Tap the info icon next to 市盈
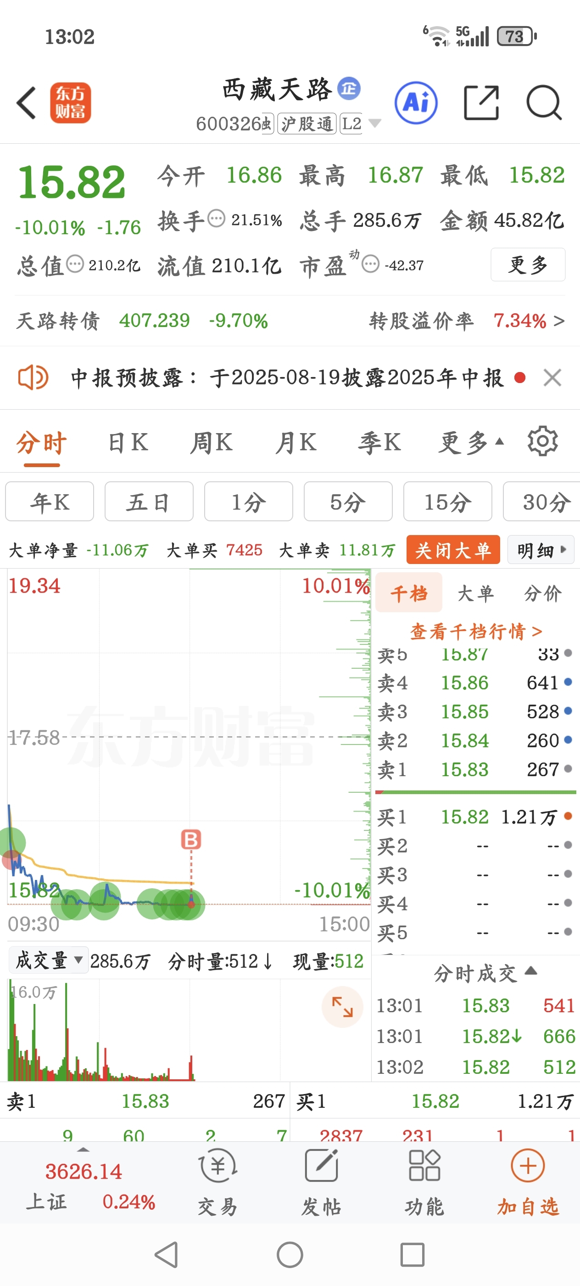This screenshot has height=1286, width=580. (371, 264)
